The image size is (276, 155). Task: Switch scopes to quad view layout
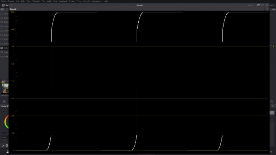[267, 5]
